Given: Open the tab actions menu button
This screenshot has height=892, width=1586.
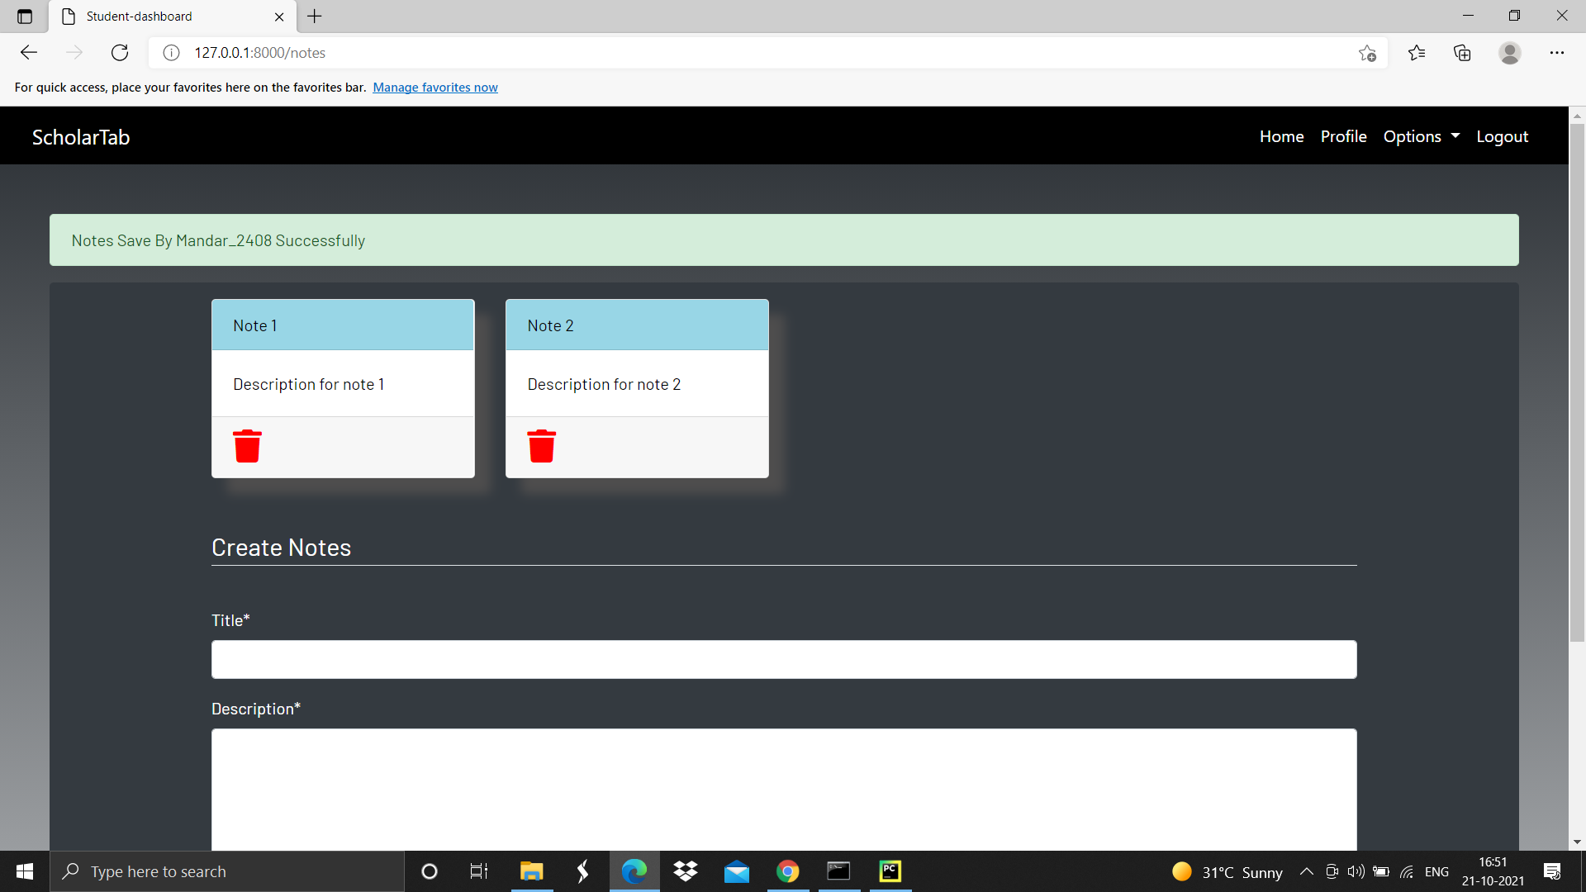Looking at the screenshot, I should (25, 17).
